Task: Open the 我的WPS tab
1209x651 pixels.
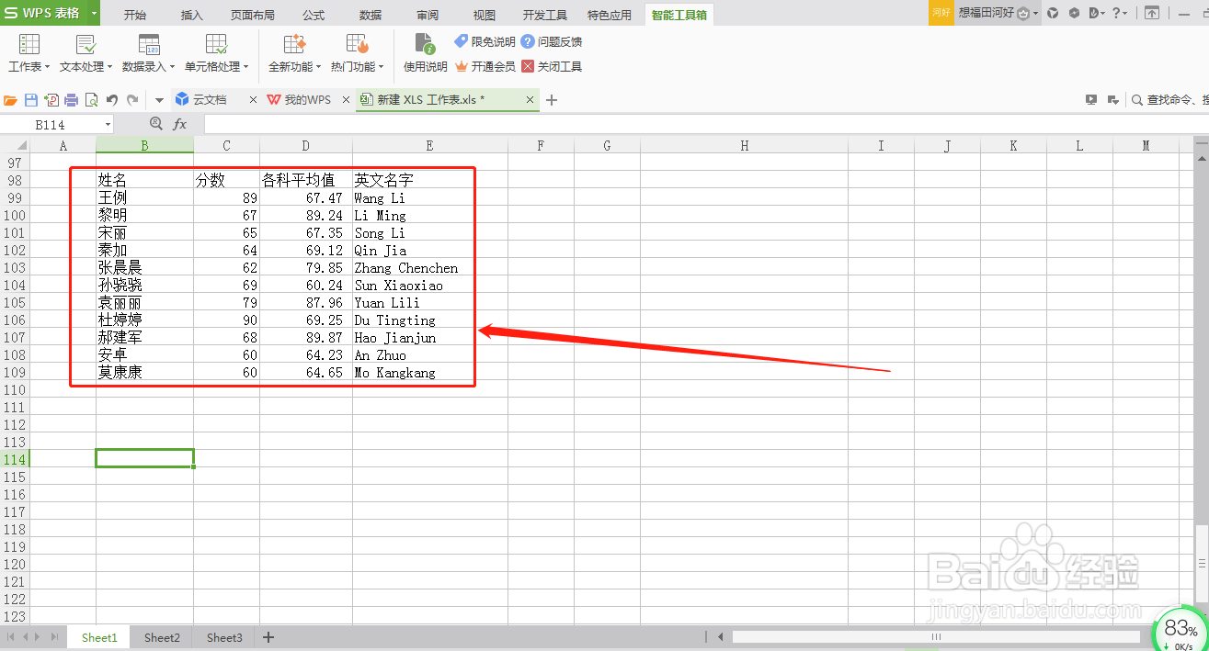Action: 300,99
